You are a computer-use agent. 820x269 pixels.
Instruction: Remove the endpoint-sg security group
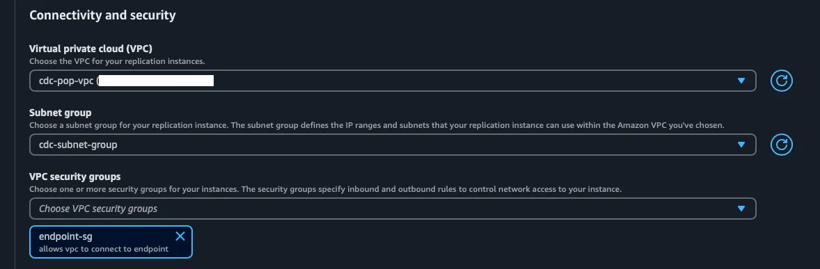pyautogui.click(x=180, y=236)
